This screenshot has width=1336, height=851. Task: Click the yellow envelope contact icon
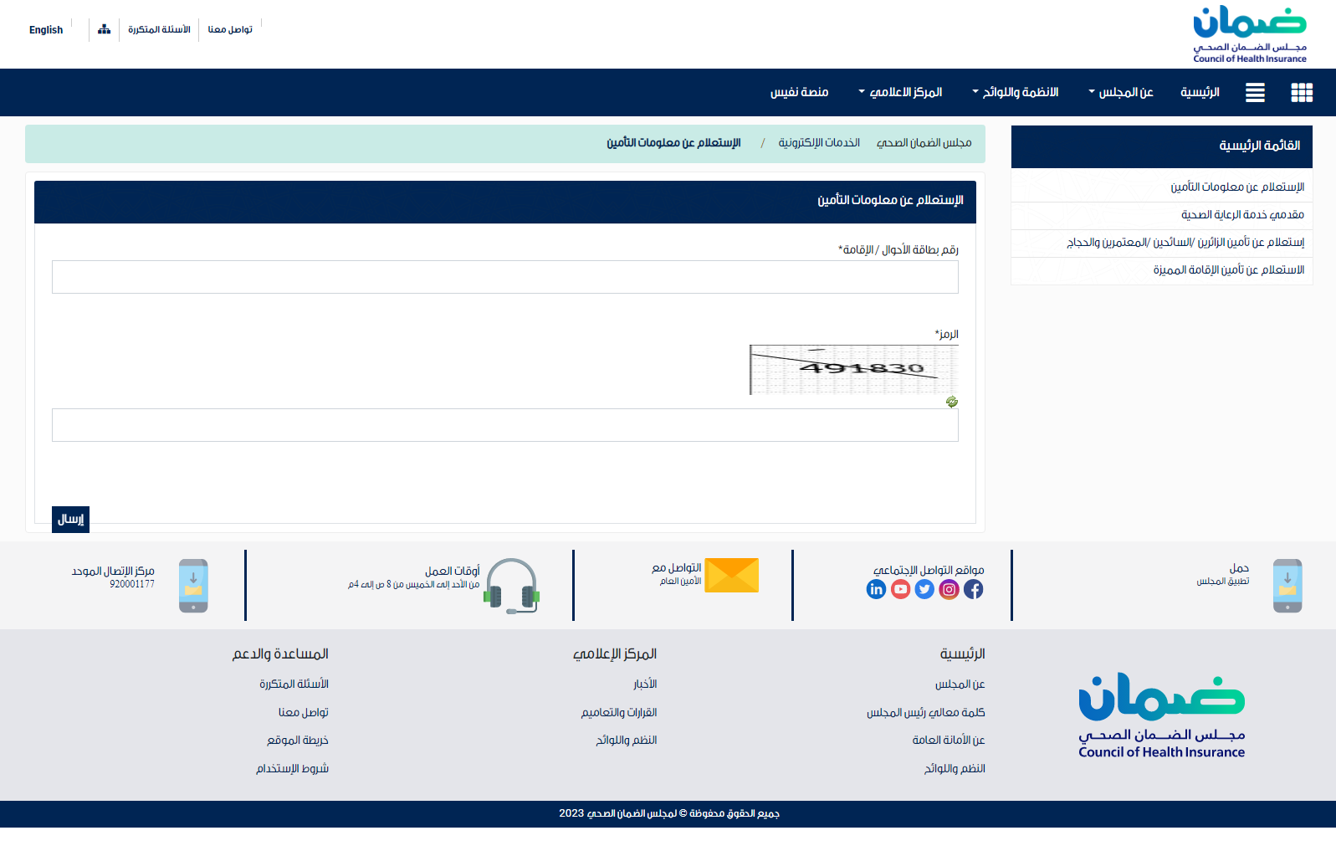point(731,576)
